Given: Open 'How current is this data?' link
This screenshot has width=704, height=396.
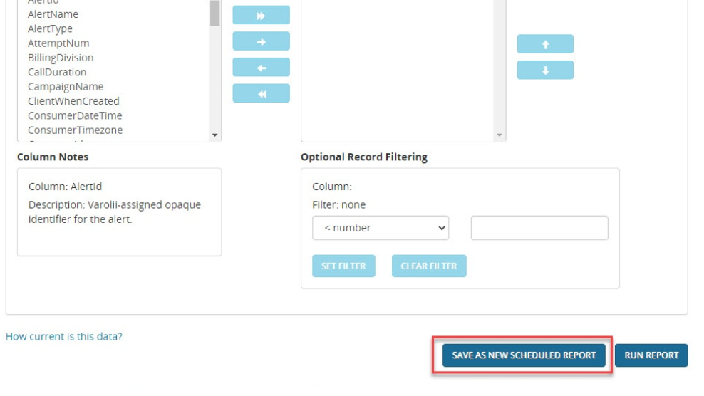Looking at the screenshot, I should pyautogui.click(x=63, y=336).
